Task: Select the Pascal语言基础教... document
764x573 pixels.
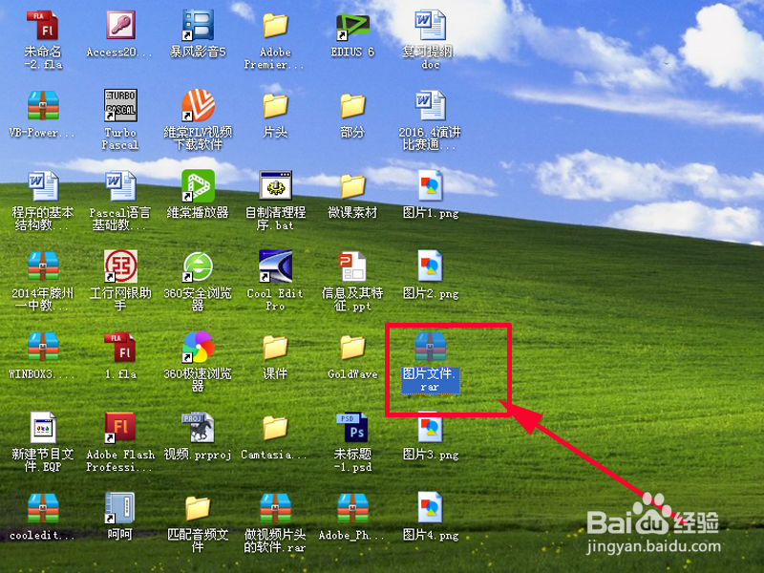Action: click(120, 186)
